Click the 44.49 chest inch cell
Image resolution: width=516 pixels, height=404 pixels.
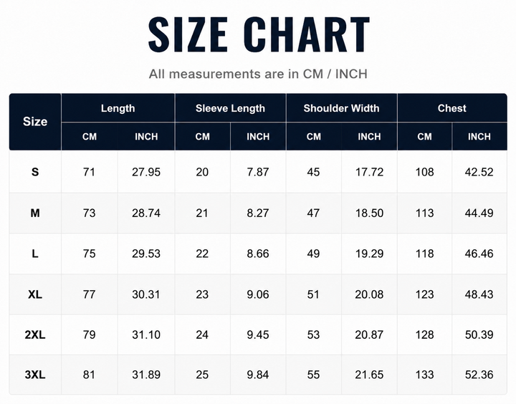click(x=479, y=213)
